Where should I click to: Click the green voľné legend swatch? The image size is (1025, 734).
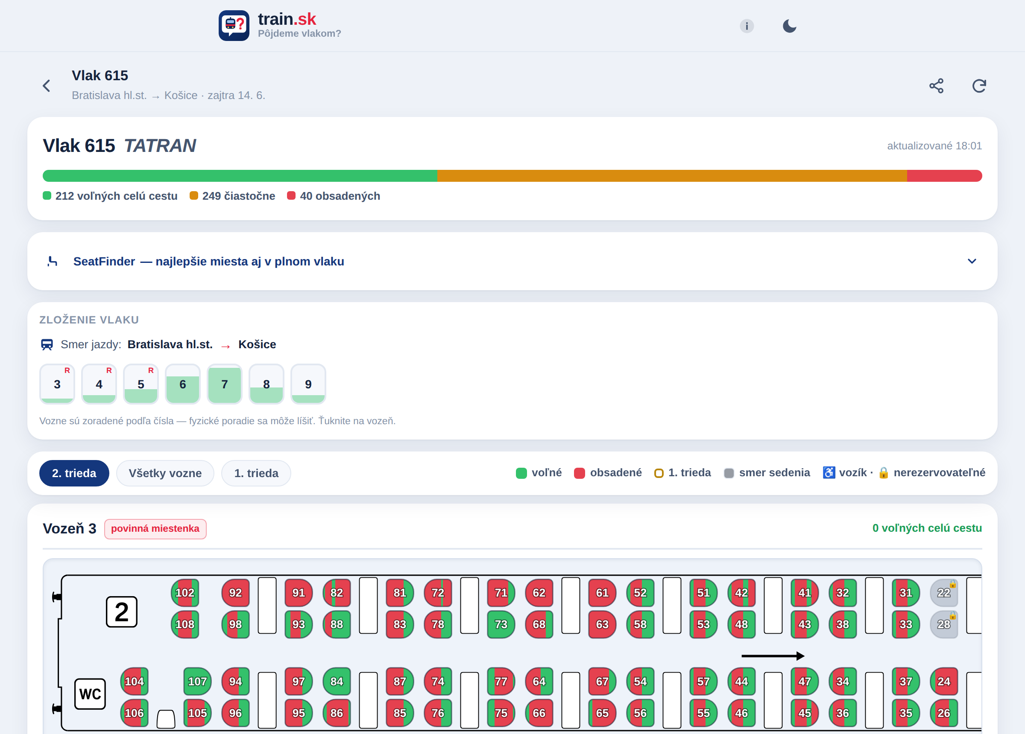coord(521,473)
